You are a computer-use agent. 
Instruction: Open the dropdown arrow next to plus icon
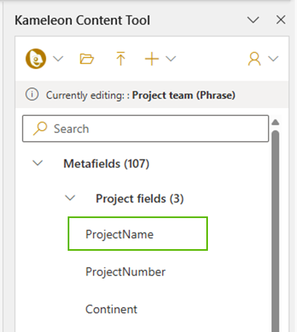coord(171,59)
